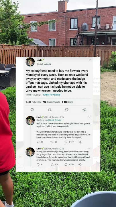Open the chevron menu on the main tweet
116x207 pixels.
[90, 60]
